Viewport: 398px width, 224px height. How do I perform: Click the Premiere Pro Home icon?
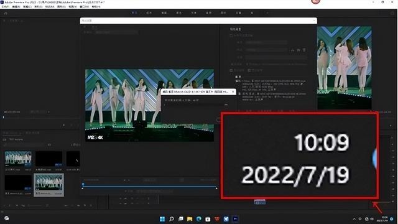[6, 13]
